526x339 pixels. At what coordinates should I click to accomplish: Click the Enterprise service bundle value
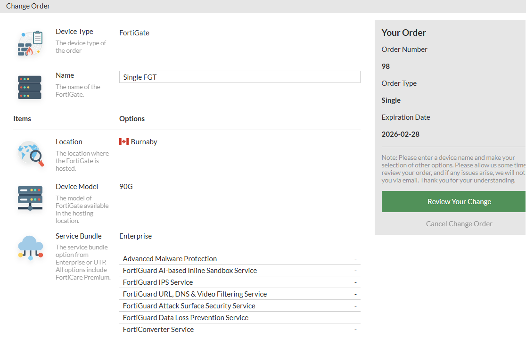[135, 236]
